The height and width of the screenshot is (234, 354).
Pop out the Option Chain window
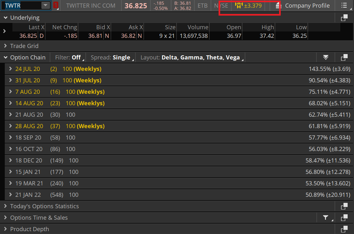[344, 58]
